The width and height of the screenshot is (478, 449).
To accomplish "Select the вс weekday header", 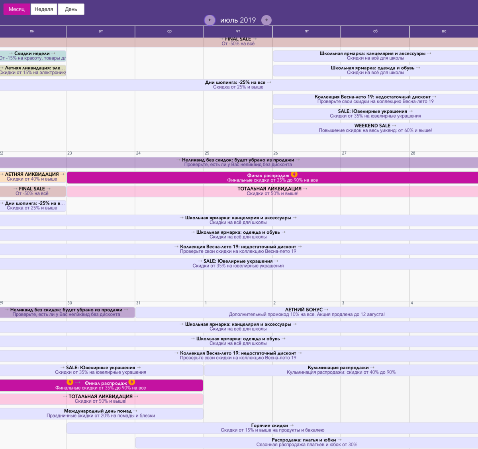I will 444,31.
